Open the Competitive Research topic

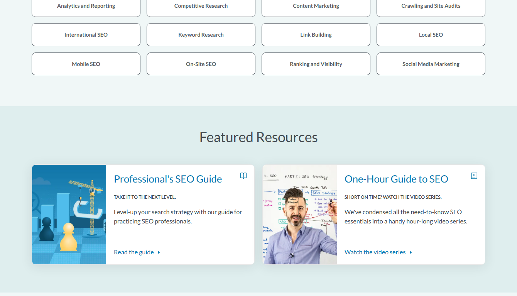tap(201, 7)
